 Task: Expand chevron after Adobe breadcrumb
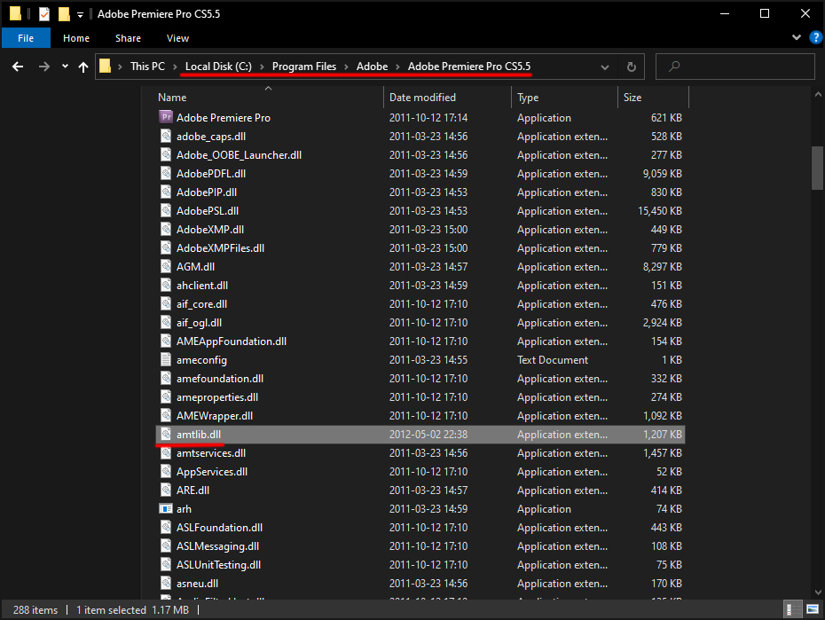397,67
